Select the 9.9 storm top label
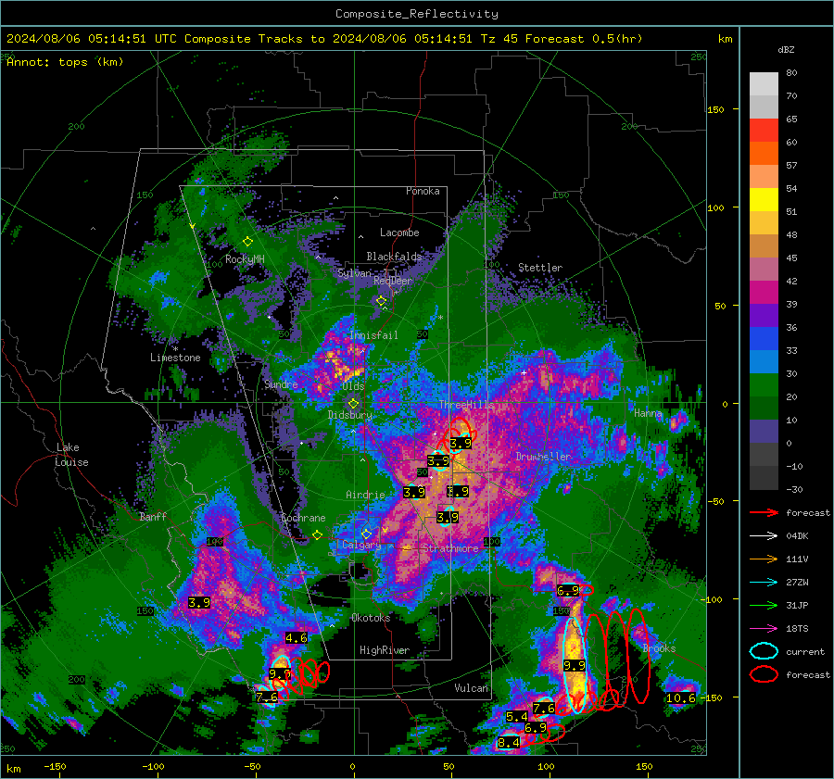This screenshot has height=779, width=834. click(x=575, y=665)
